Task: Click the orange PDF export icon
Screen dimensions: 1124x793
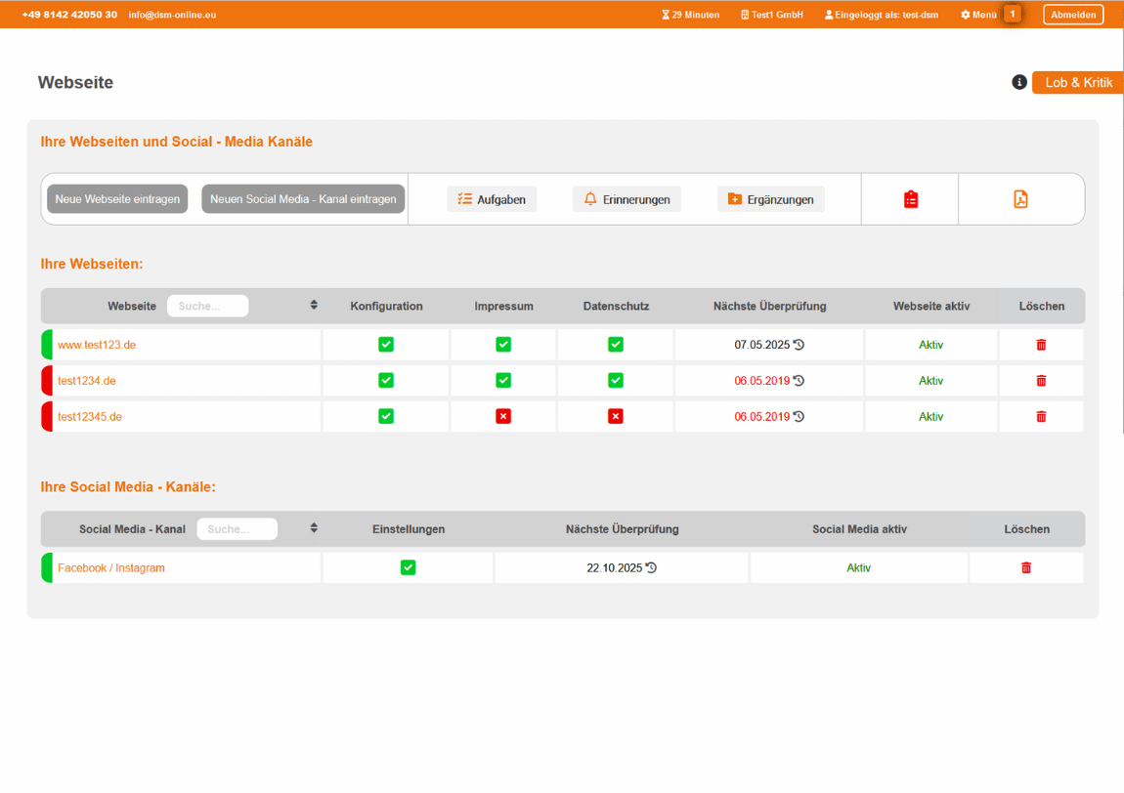Action: click(1020, 199)
